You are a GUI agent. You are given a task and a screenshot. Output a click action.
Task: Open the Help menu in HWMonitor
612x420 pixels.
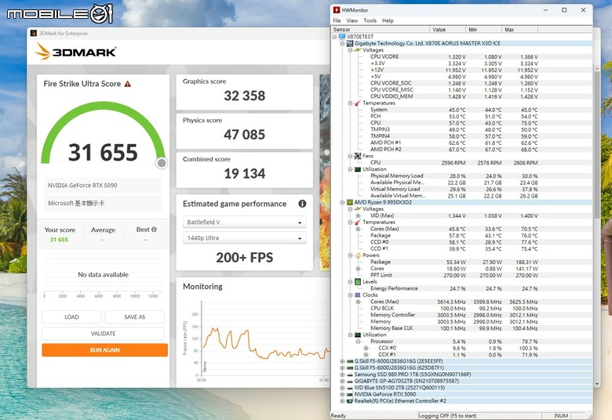pyautogui.click(x=388, y=20)
